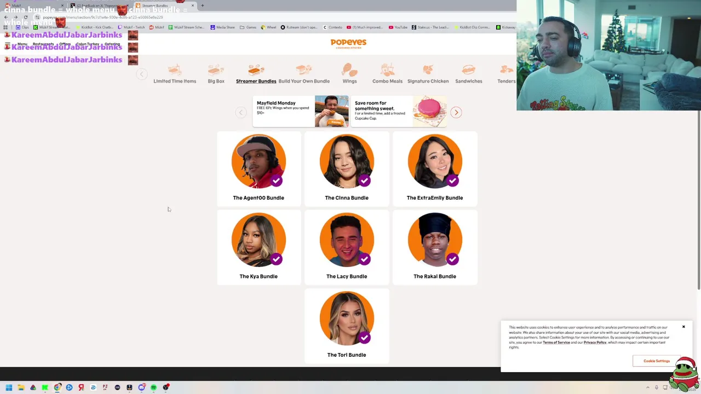Select The Agent00 Bundle card
Viewport: 701px width, 394px height.
[258, 169]
